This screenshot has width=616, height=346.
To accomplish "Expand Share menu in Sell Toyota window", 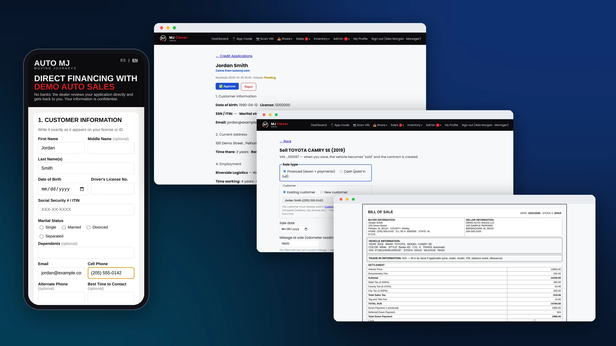I will click(380, 125).
